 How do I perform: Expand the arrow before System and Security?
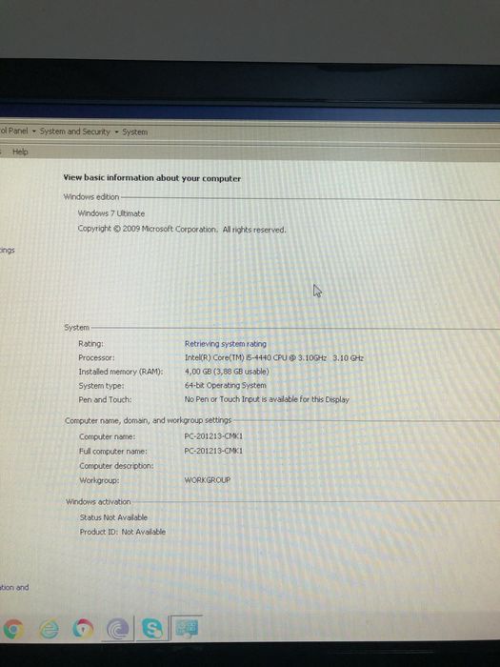click(x=34, y=131)
